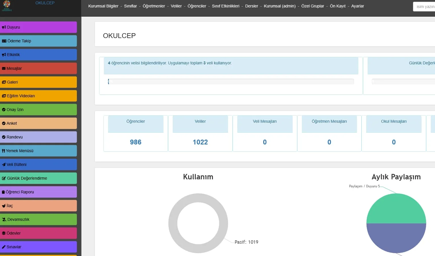Open the Sınıflar menu
Viewport: 435px width, 256px height.
pos(130,6)
